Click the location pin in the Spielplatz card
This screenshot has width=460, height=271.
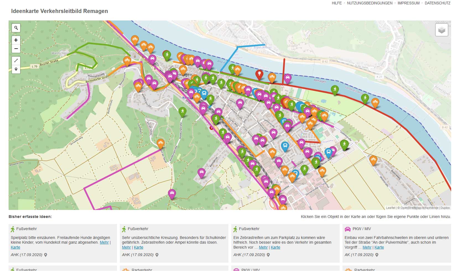tap(46, 255)
